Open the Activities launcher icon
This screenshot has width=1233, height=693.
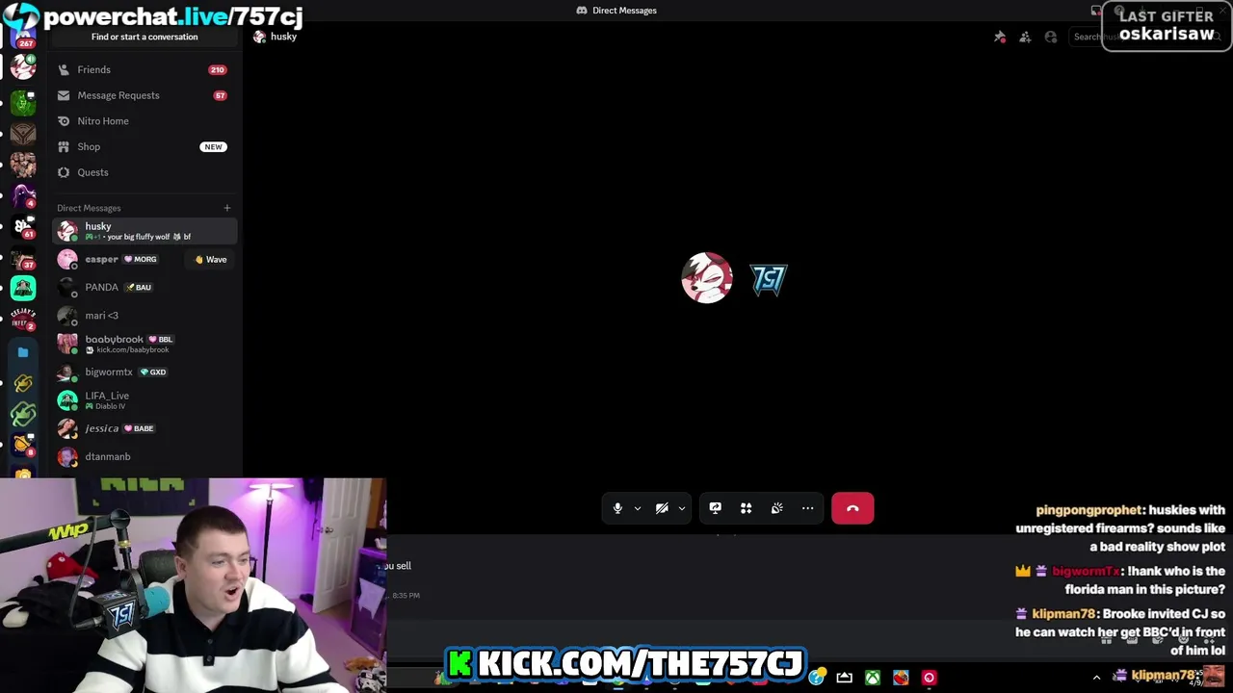click(746, 508)
